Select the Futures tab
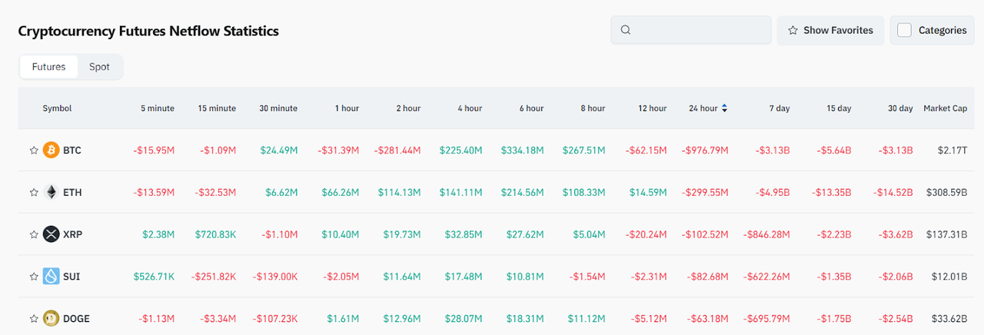The width and height of the screenshot is (984, 335). pos(48,67)
